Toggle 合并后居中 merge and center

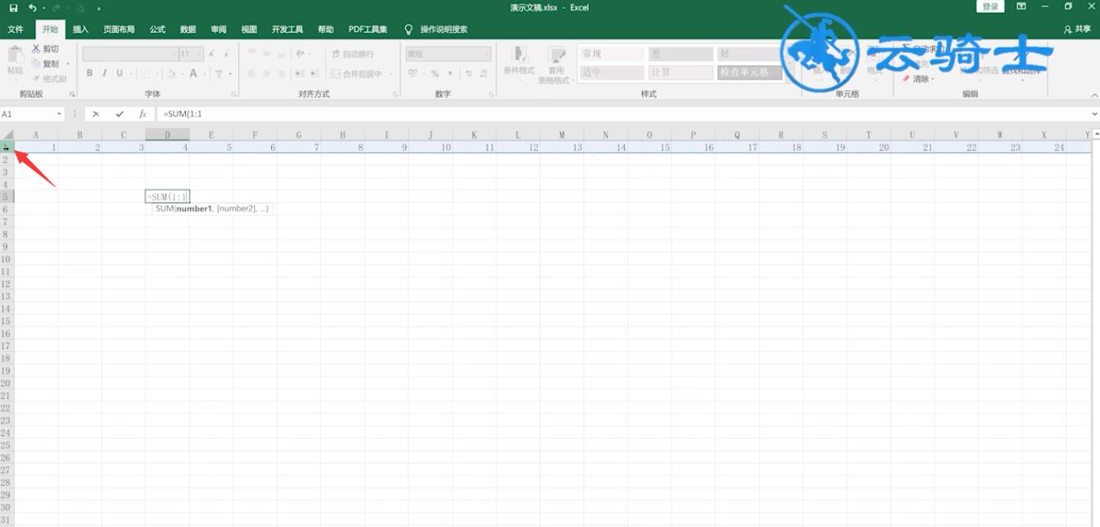[x=357, y=74]
